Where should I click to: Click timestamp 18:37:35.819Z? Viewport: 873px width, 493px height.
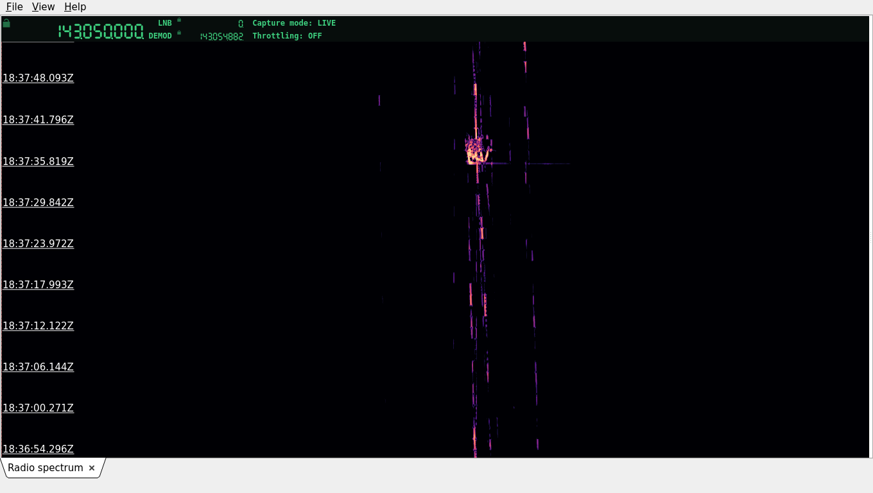[38, 161]
